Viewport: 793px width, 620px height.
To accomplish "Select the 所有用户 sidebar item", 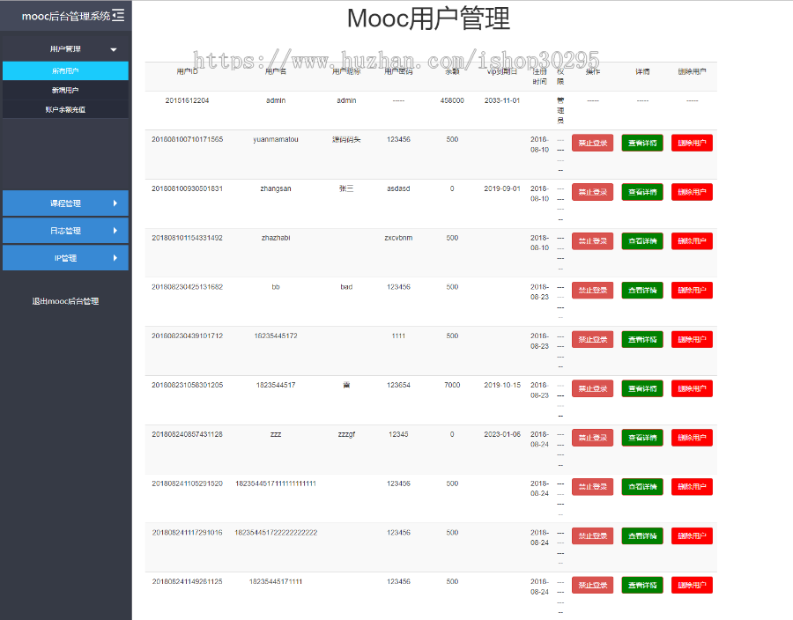I will [66, 70].
